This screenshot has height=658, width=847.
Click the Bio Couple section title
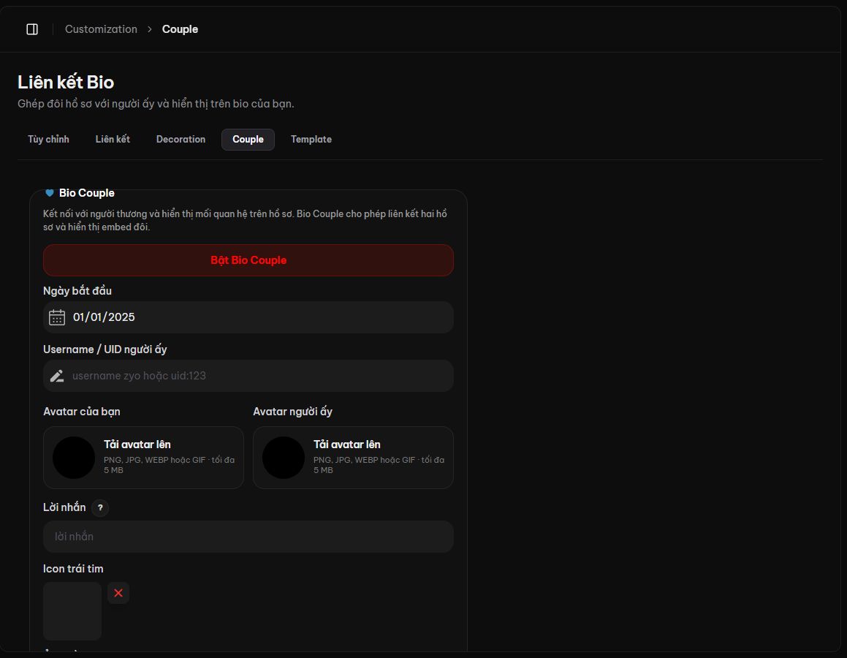[86, 193]
